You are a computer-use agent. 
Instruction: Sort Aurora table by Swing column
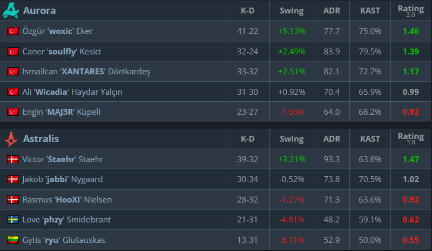point(292,11)
